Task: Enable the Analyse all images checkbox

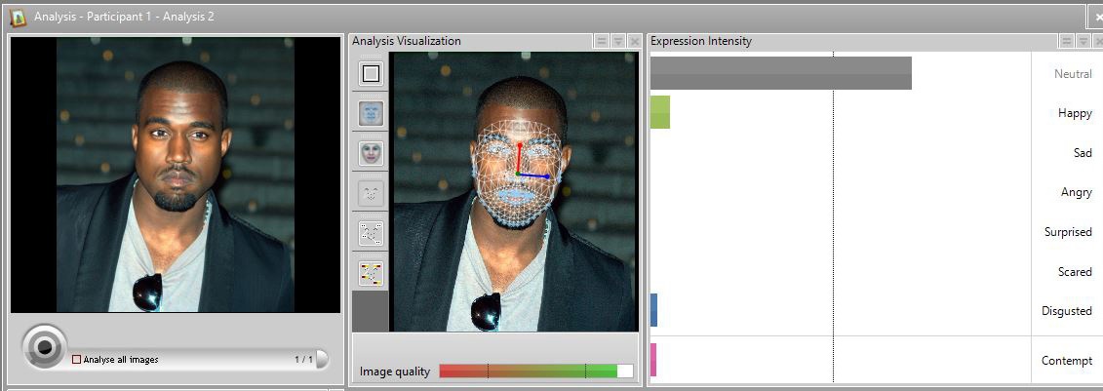Action: tap(77, 360)
